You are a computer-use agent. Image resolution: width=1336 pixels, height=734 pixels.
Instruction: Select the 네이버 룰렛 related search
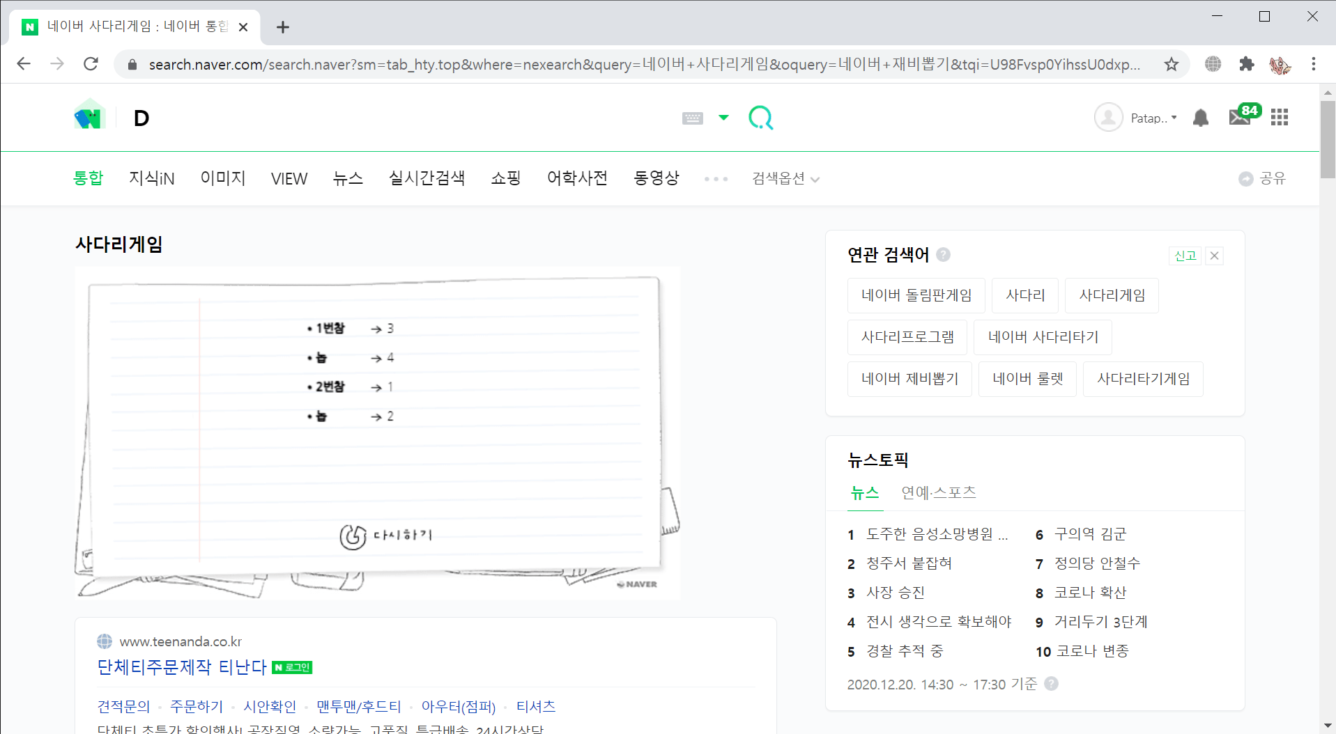pyautogui.click(x=1027, y=379)
